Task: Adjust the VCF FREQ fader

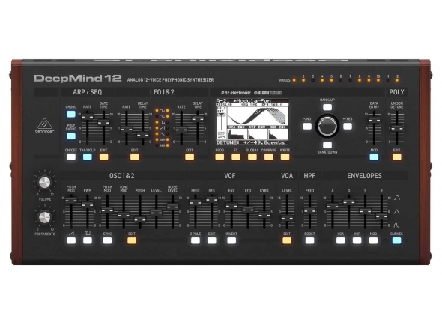Action: [x=196, y=203]
